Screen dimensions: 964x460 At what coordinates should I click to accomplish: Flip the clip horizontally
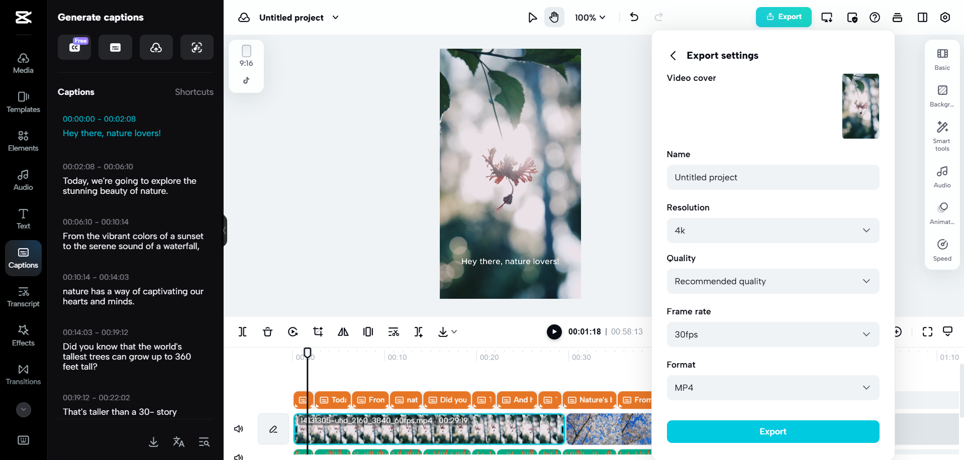[x=343, y=331]
